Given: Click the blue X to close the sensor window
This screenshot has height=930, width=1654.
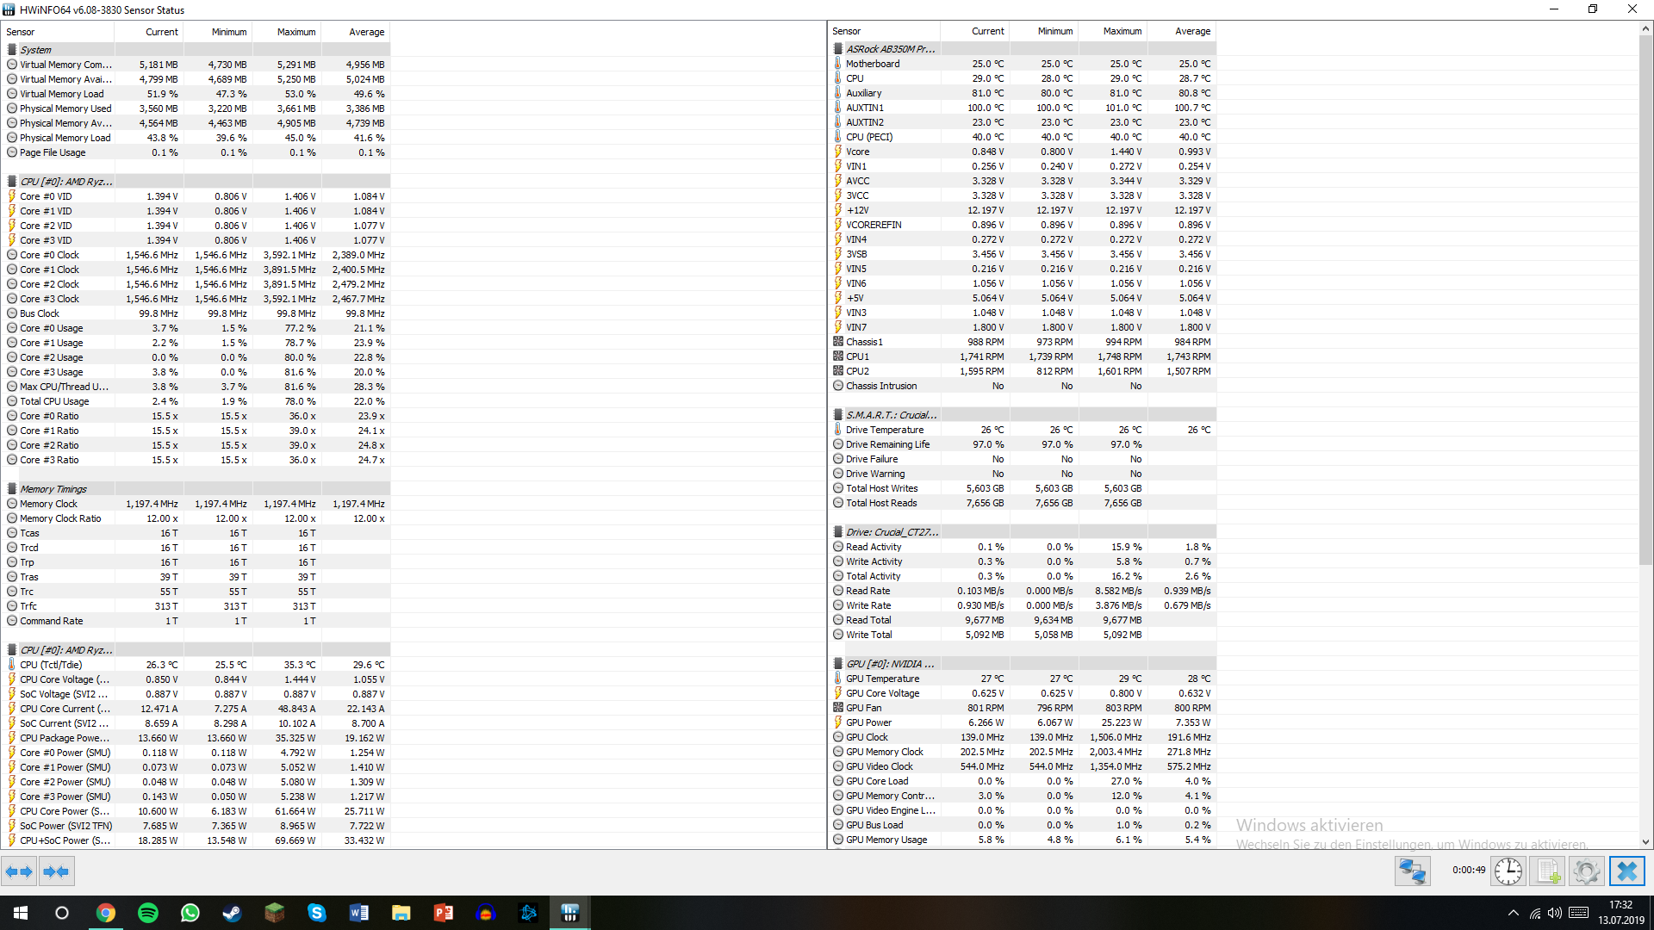Looking at the screenshot, I should pyautogui.click(x=1627, y=871).
